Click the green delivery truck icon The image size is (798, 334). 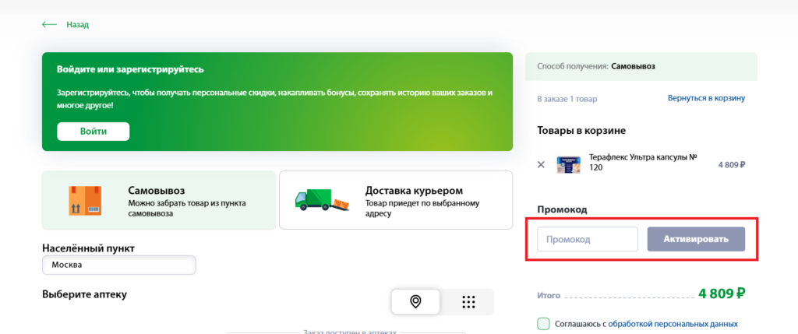[323, 200]
